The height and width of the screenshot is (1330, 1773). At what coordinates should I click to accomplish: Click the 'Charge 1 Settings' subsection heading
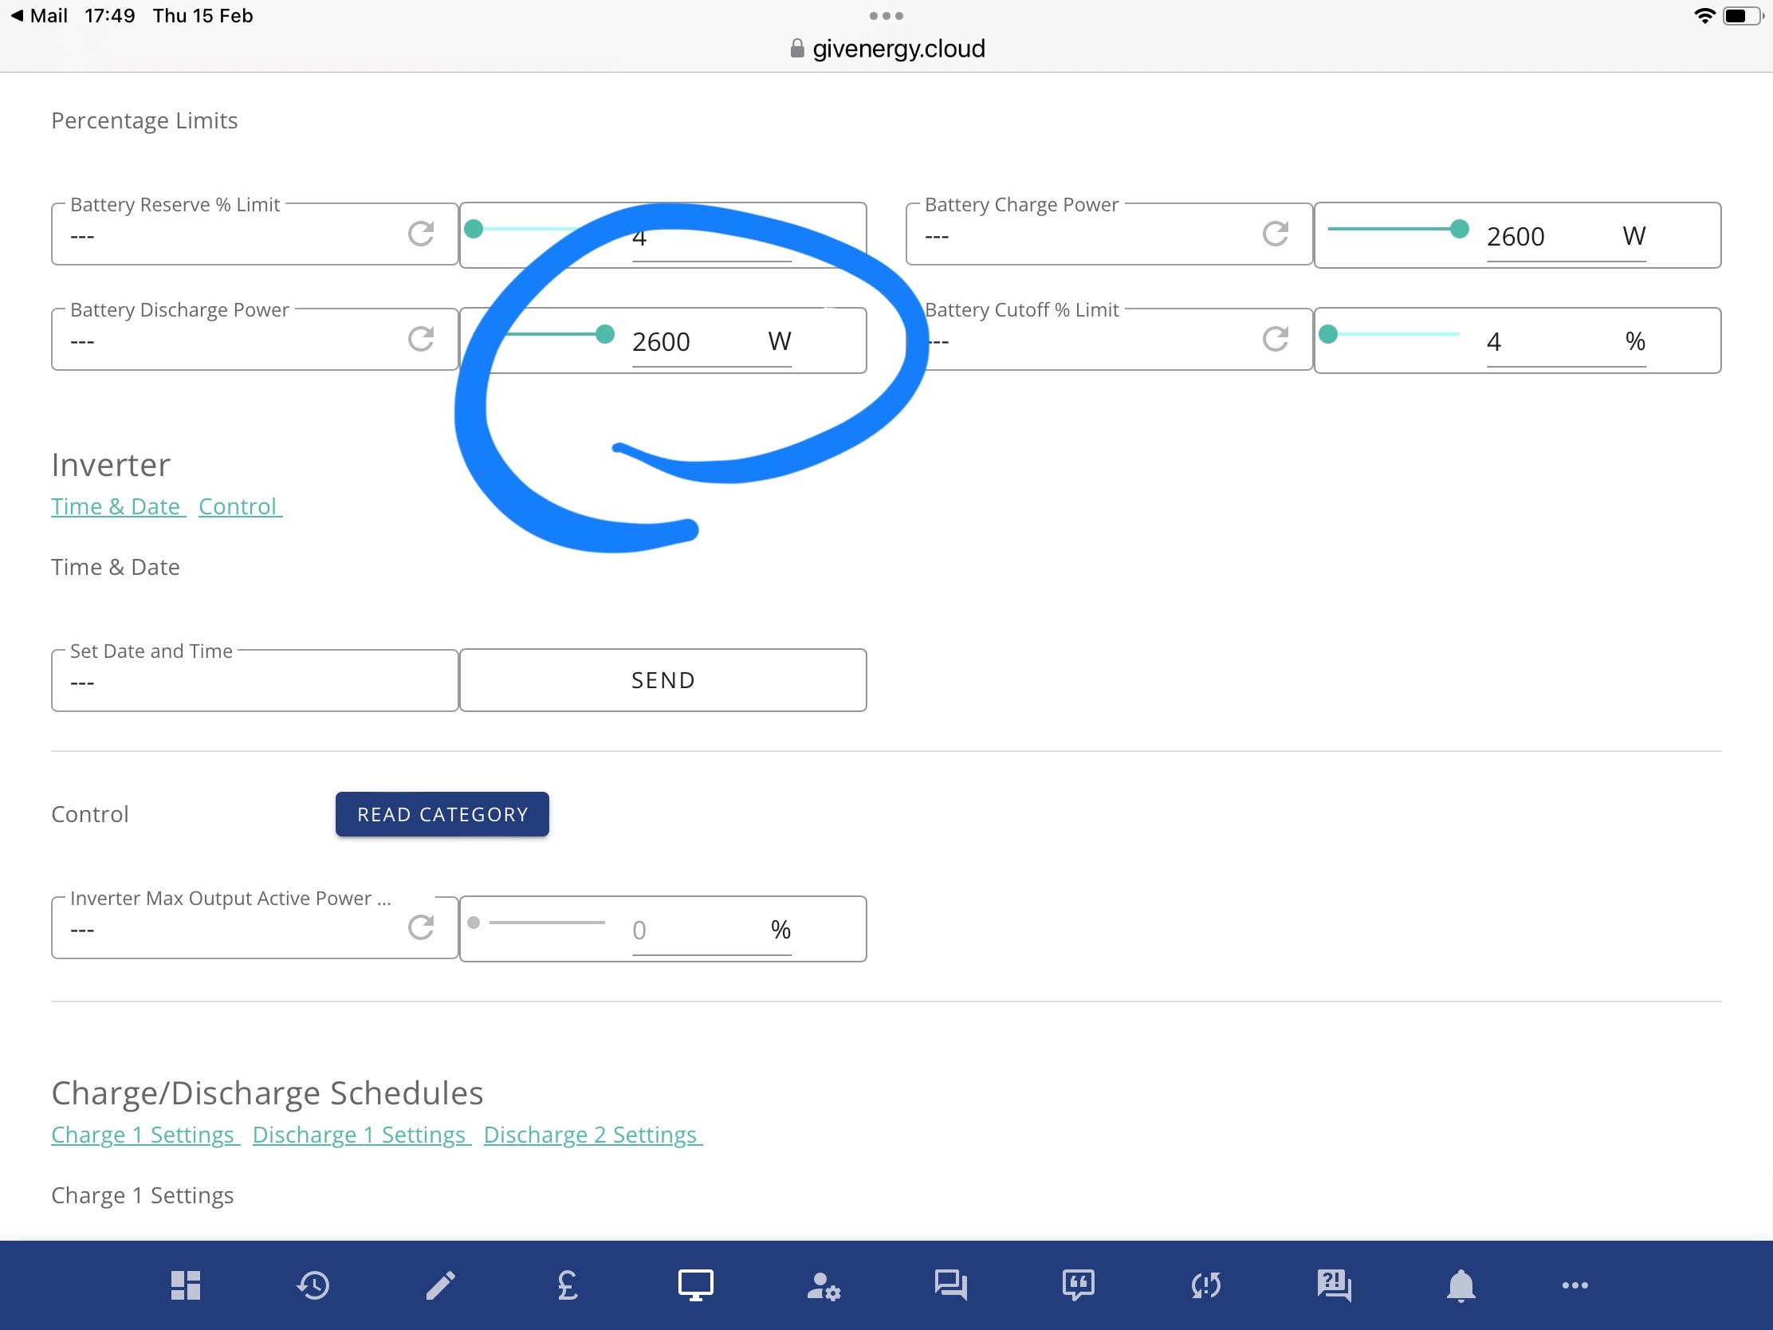click(143, 1195)
